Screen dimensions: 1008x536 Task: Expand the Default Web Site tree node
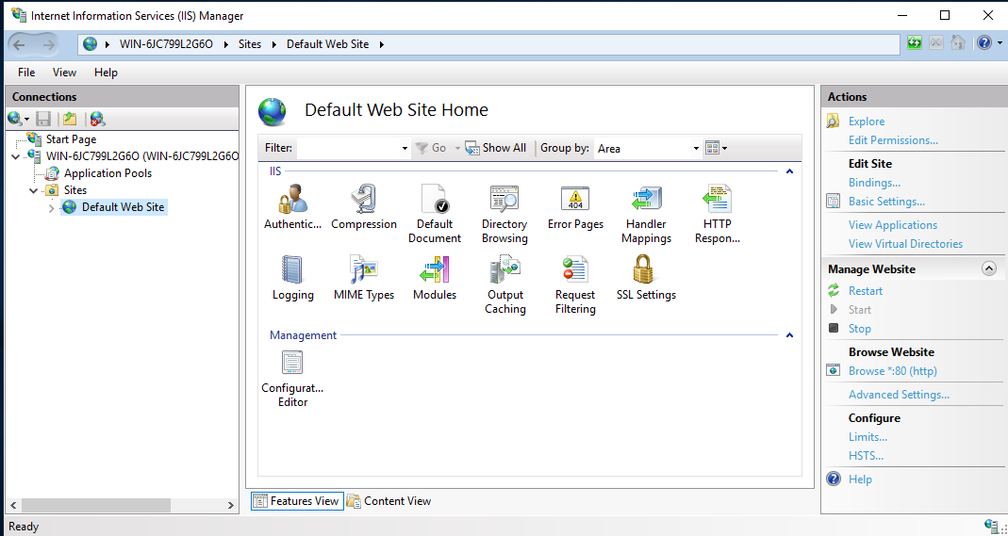click(x=52, y=207)
